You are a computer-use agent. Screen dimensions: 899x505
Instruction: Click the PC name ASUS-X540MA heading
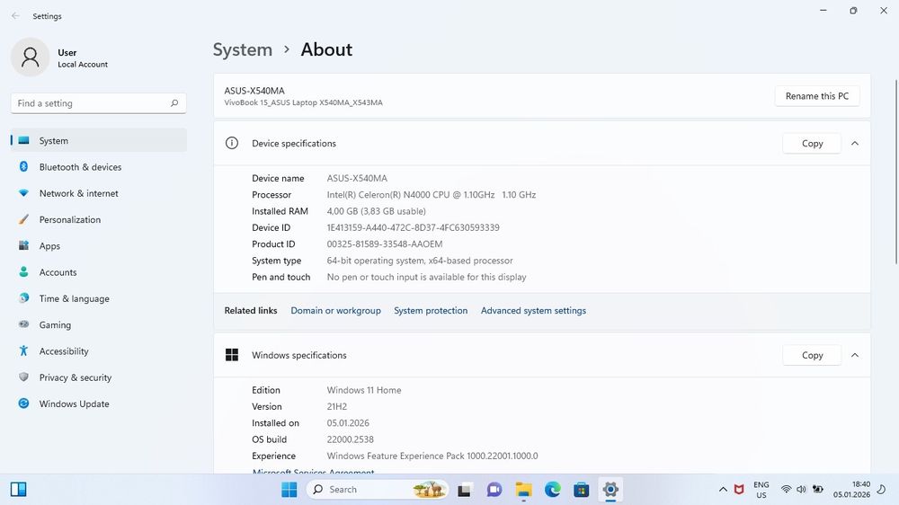pos(254,91)
